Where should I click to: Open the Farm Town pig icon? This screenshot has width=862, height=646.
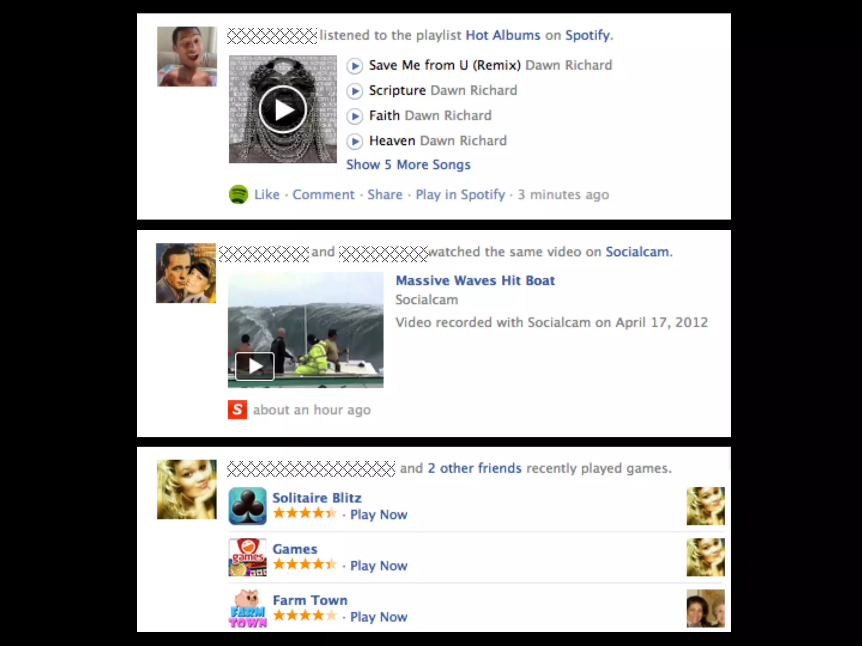[247, 609]
